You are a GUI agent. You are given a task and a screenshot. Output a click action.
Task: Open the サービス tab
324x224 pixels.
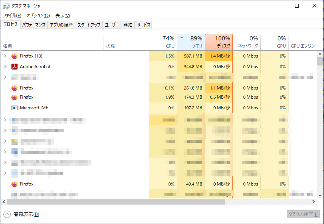[x=143, y=25]
